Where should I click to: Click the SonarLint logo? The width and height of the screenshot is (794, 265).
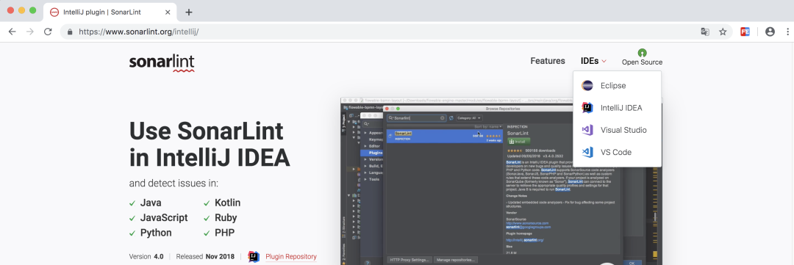coord(162,62)
